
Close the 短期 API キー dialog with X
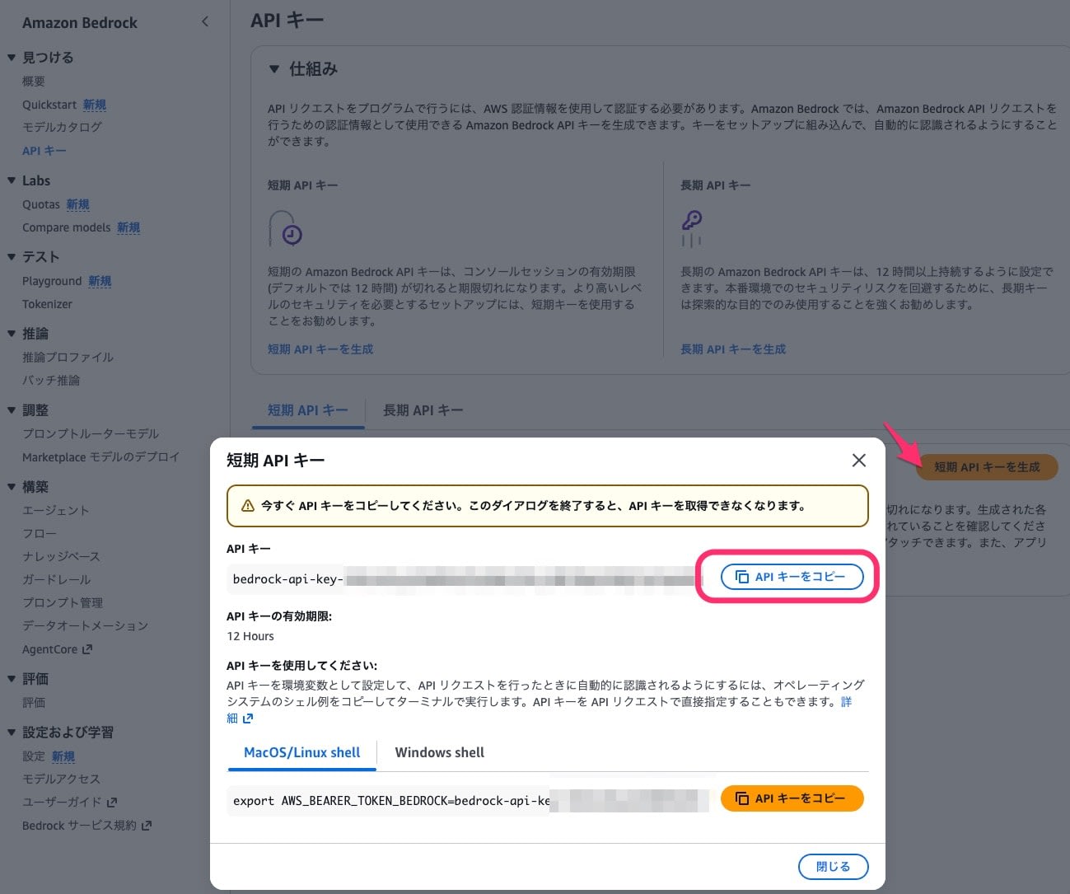tap(859, 461)
